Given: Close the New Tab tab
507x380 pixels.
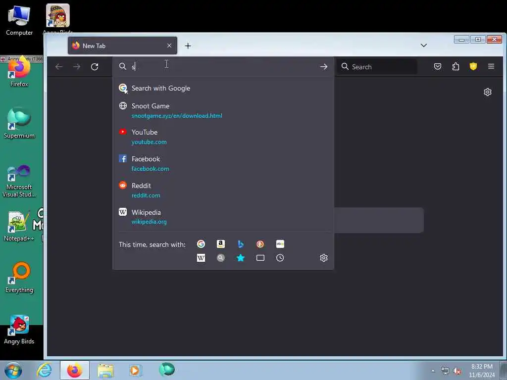Looking at the screenshot, I should [169, 46].
